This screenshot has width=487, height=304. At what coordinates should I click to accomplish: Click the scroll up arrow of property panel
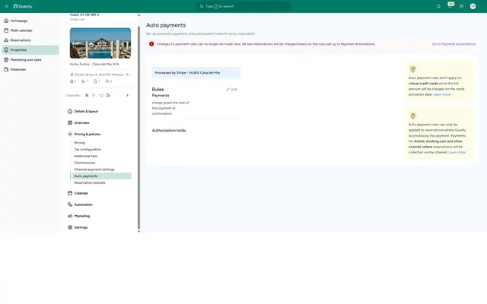138,15
